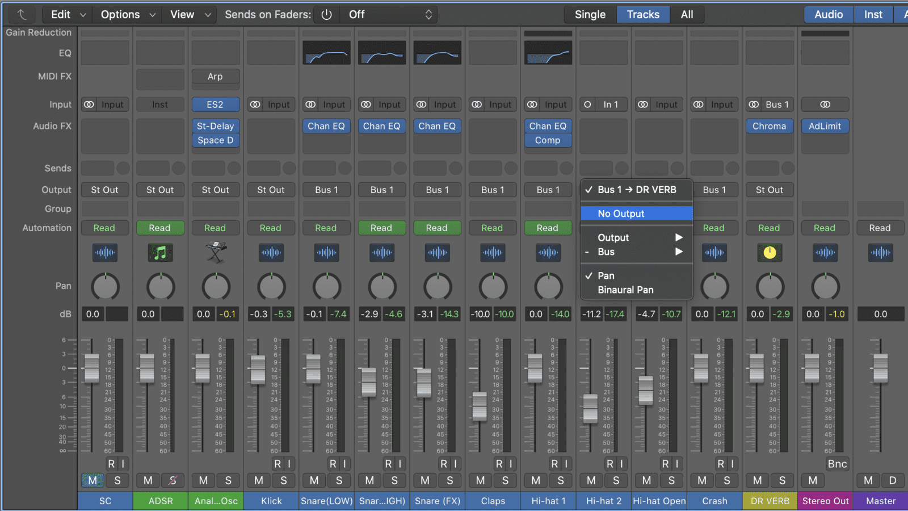
Task: Click the ADSR green music note icon
Action: click(161, 253)
